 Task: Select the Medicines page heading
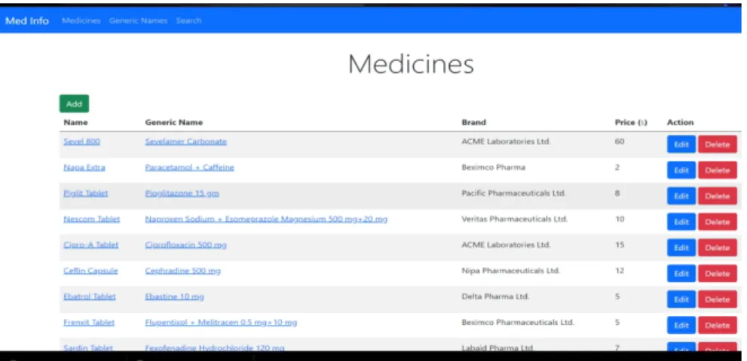411,64
